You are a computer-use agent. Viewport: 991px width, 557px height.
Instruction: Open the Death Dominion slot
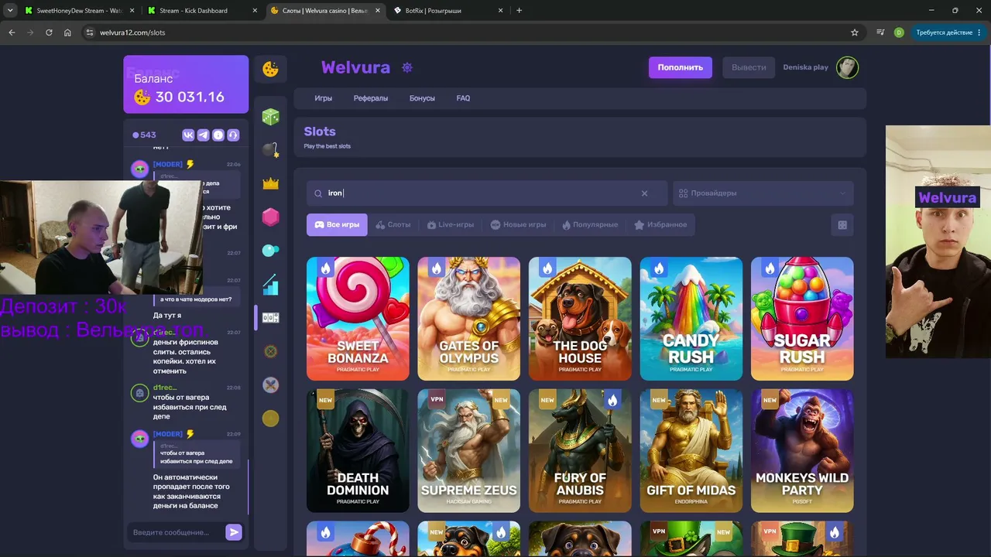(358, 450)
